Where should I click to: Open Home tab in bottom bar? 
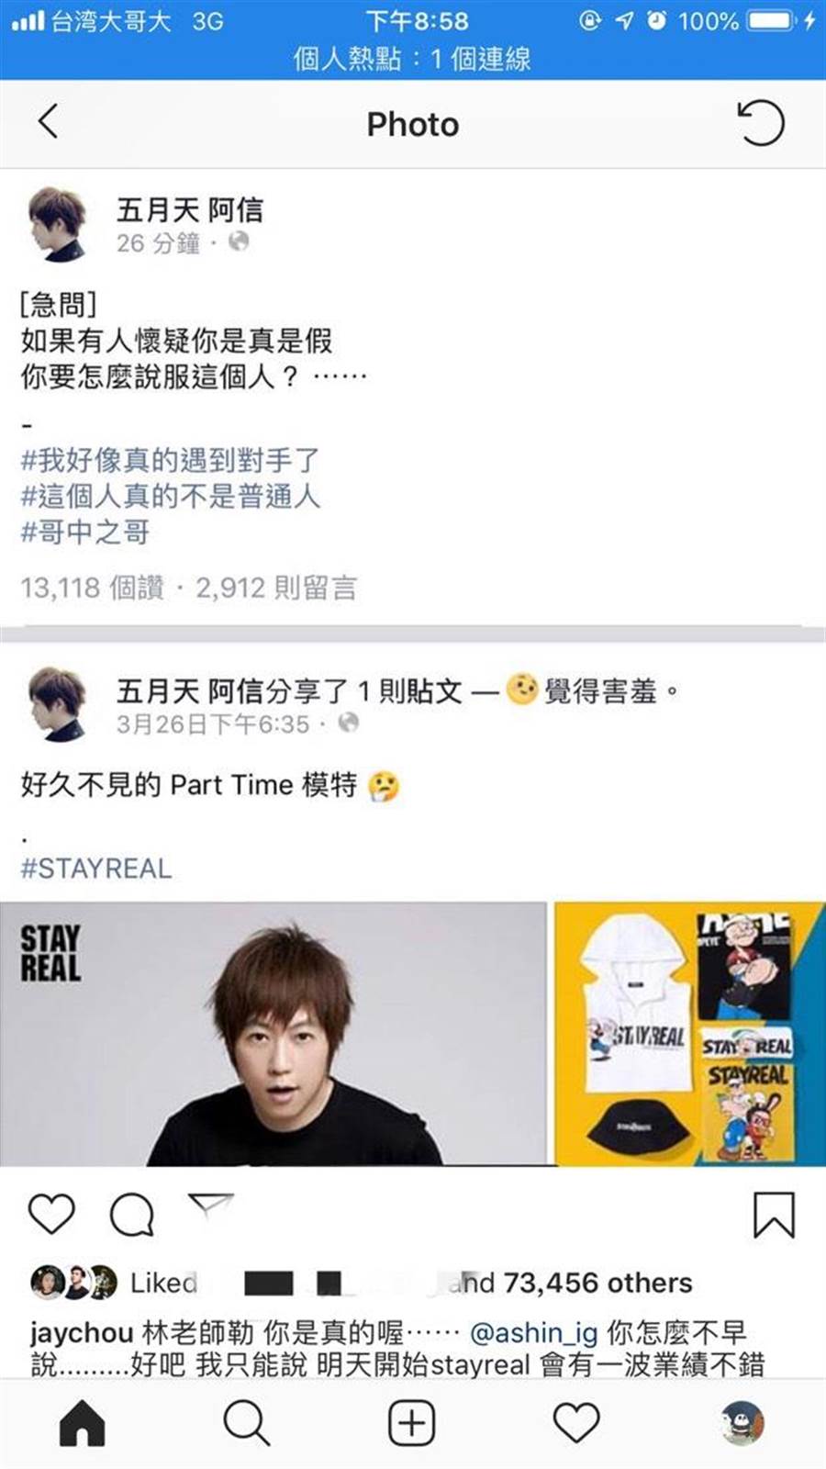click(83, 1424)
